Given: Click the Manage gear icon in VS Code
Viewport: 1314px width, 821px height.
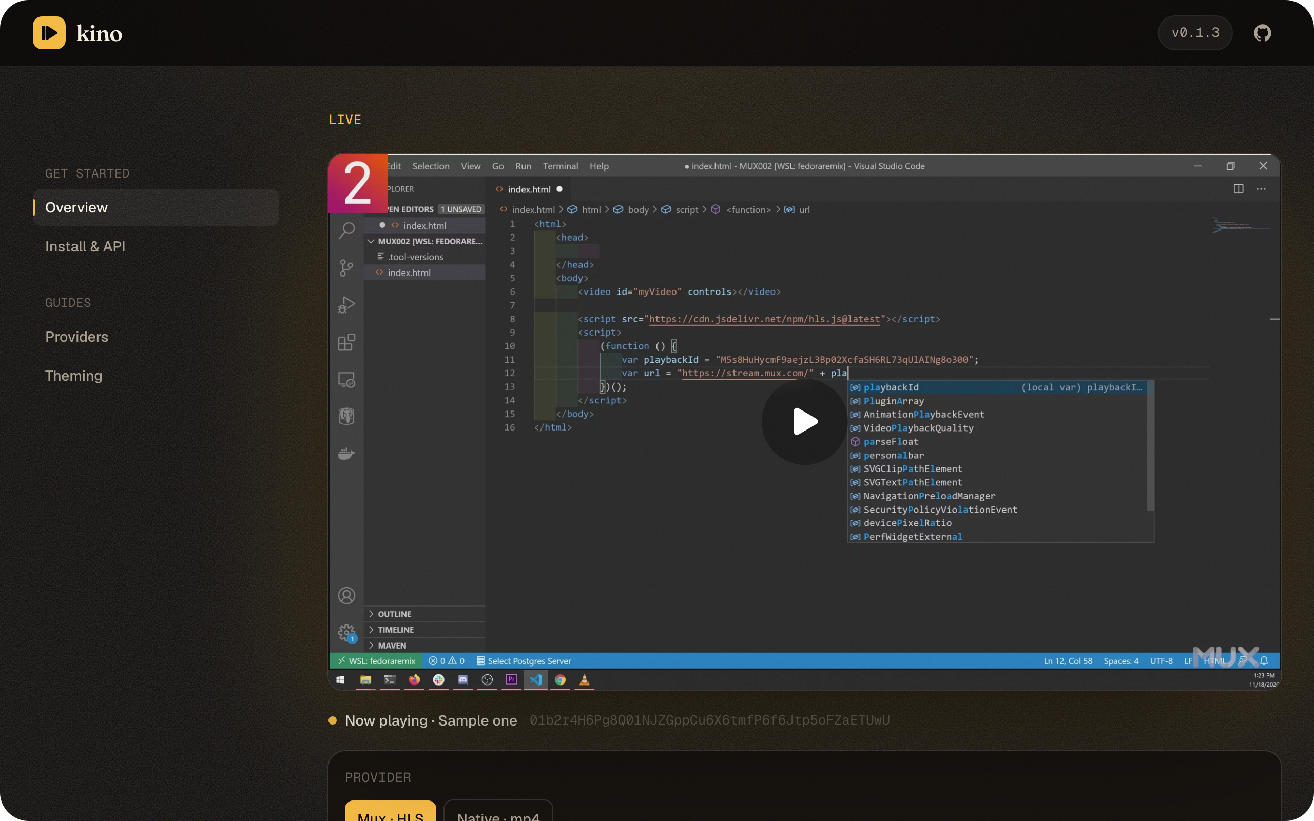Looking at the screenshot, I should [346, 633].
